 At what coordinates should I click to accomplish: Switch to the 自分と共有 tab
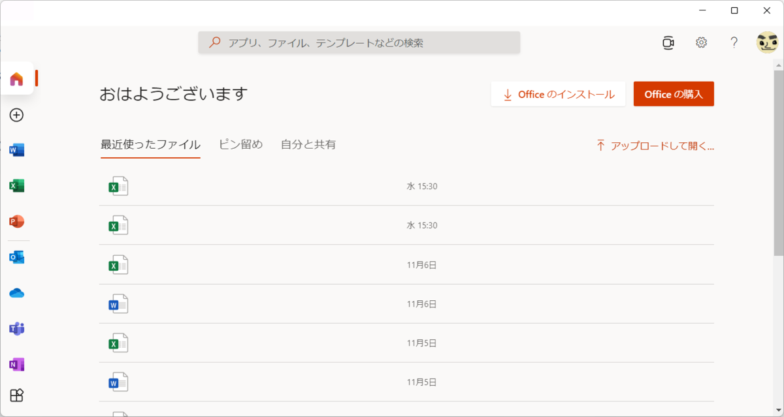308,144
